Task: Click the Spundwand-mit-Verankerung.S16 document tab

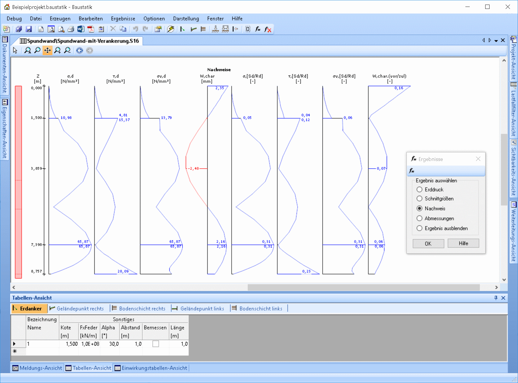Action: click(x=80, y=41)
